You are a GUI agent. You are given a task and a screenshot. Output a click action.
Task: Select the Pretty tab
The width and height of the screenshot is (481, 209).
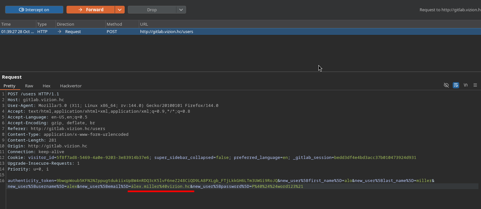coord(9,86)
